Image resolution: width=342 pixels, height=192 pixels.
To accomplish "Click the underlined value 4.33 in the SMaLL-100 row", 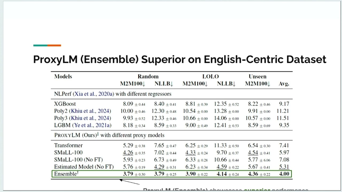I will coord(191,153).
